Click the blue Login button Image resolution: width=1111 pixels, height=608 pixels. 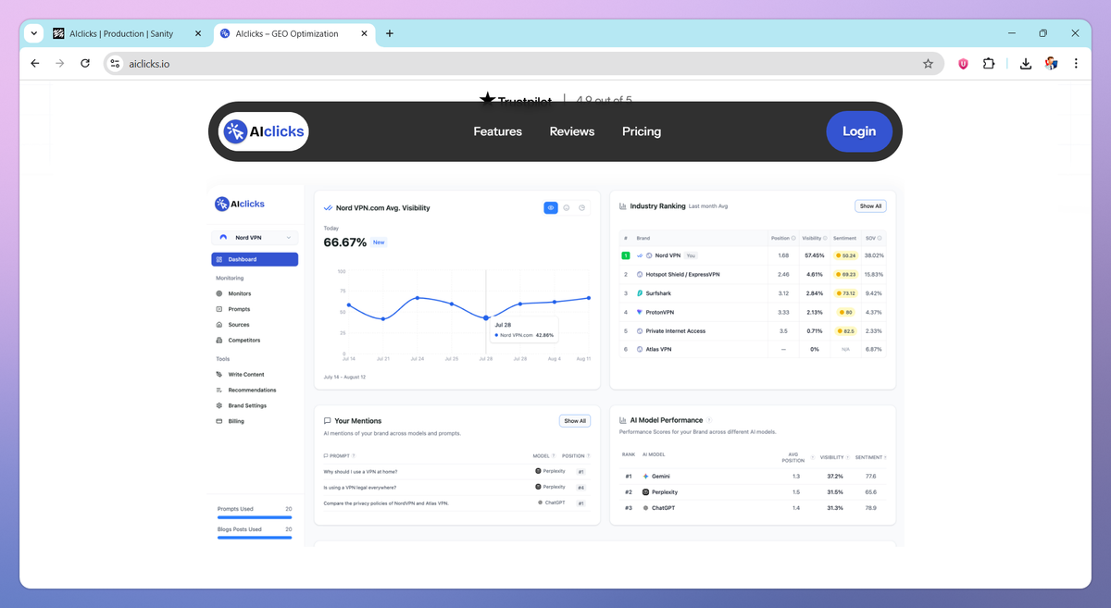tap(859, 131)
